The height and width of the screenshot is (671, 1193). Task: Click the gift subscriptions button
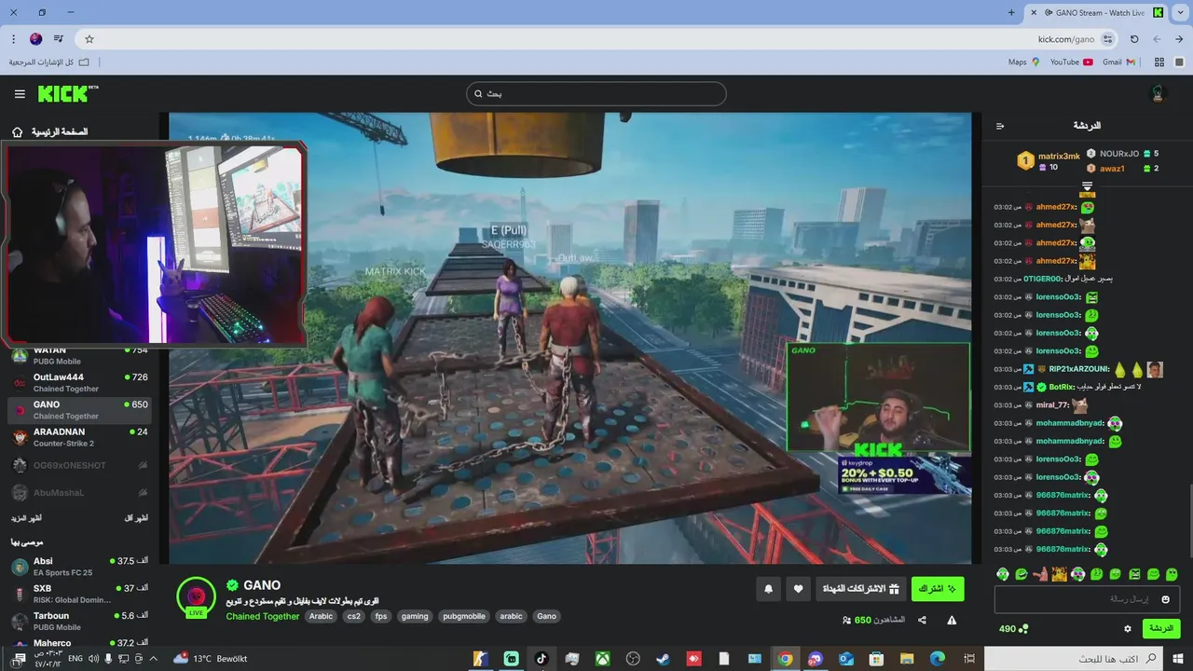[x=860, y=589]
